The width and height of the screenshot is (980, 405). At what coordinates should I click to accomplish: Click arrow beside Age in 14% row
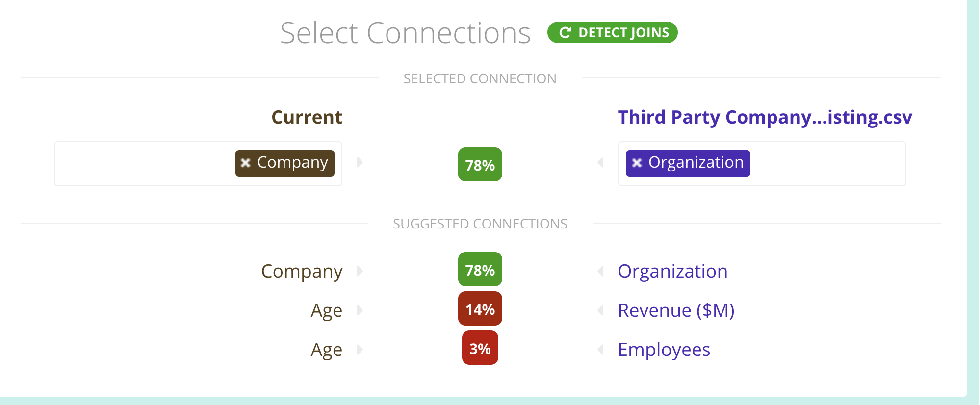click(360, 310)
